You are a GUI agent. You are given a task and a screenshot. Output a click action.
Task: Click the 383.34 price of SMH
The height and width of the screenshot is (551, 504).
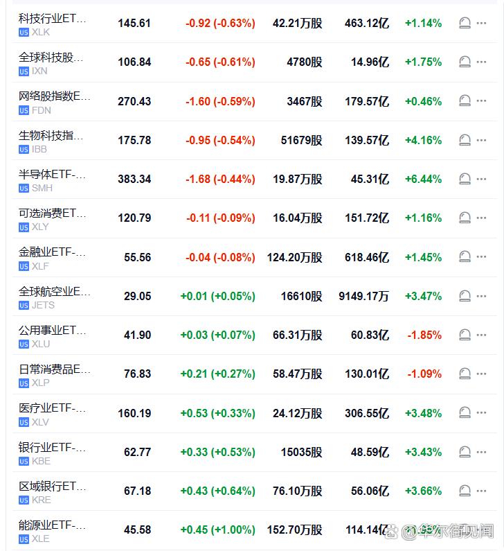click(x=134, y=180)
